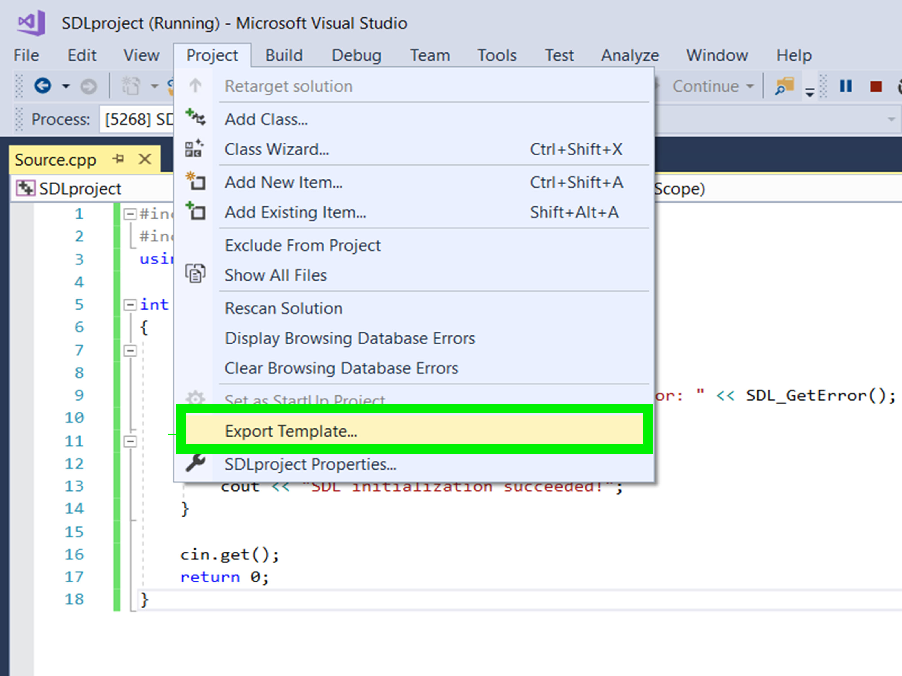
Task: Close the open Project menu
Action: pyautogui.click(x=212, y=55)
